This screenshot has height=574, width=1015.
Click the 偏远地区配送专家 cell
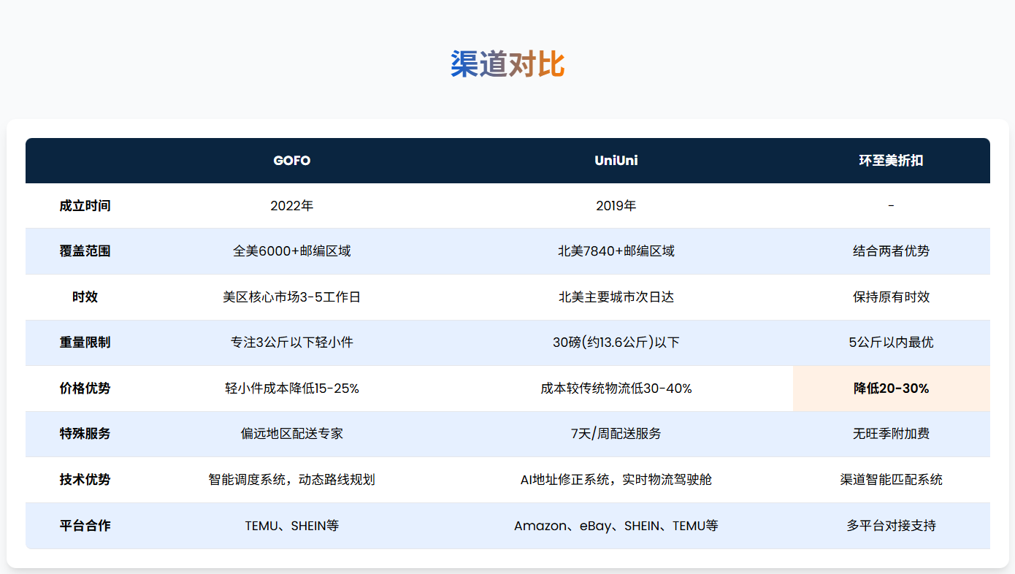291,434
